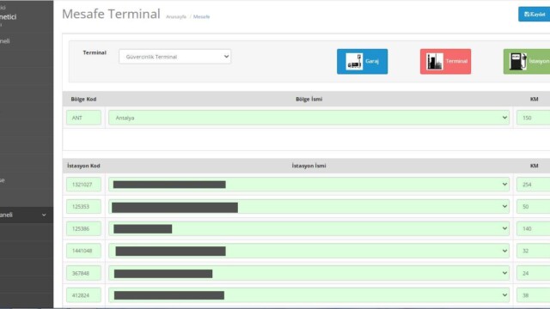550x309 pixels.
Task: Click the Garaj button with garage icon
Action: pos(363,61)
